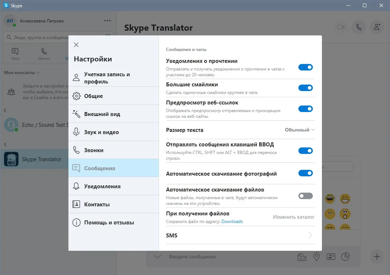Open the poll chart icon
The width and height of the screenshot is (390, 275).
point(345,257)
